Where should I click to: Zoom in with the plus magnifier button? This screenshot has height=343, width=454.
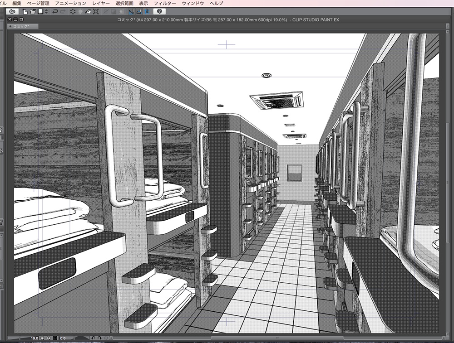point(49,338)
